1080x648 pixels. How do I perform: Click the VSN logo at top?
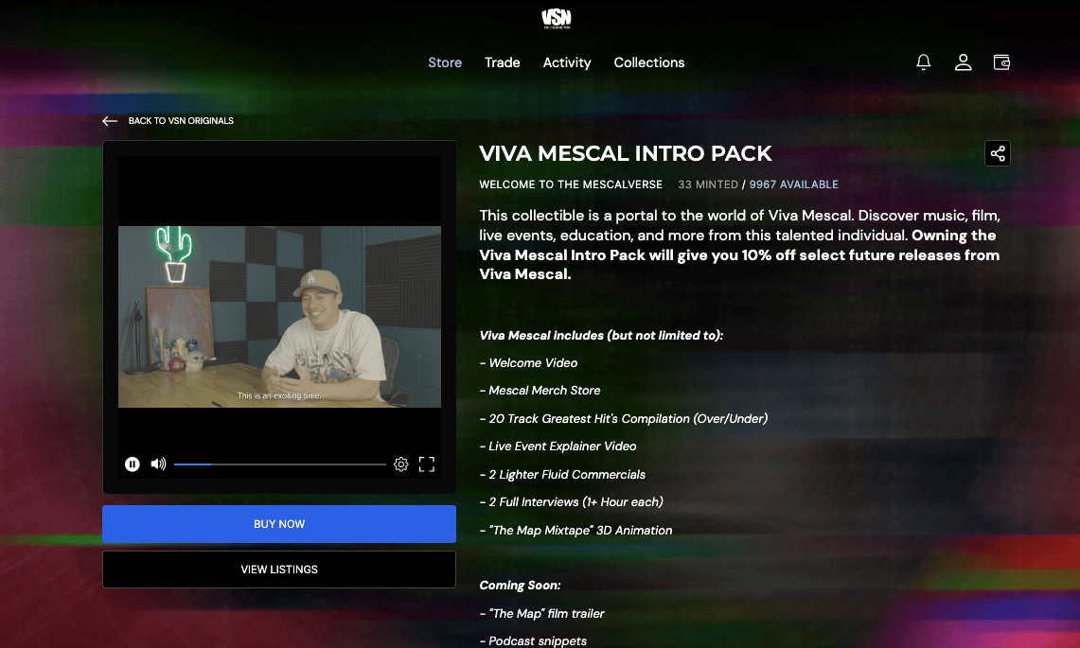pyautogui.click(x=557, y=19)
